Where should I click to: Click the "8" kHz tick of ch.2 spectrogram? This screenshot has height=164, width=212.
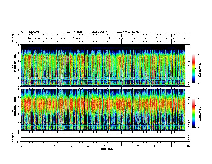click(18, 98)
